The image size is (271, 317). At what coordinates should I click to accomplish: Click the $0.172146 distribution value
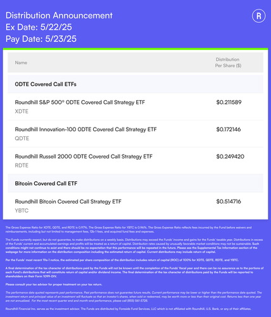click(229, 129)
